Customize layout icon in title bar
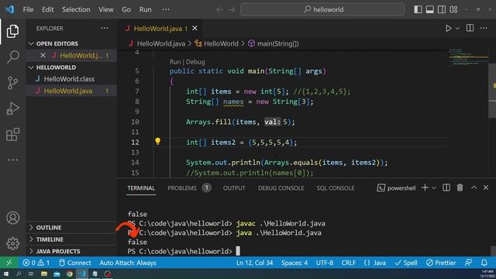 [x=453, y=9]
